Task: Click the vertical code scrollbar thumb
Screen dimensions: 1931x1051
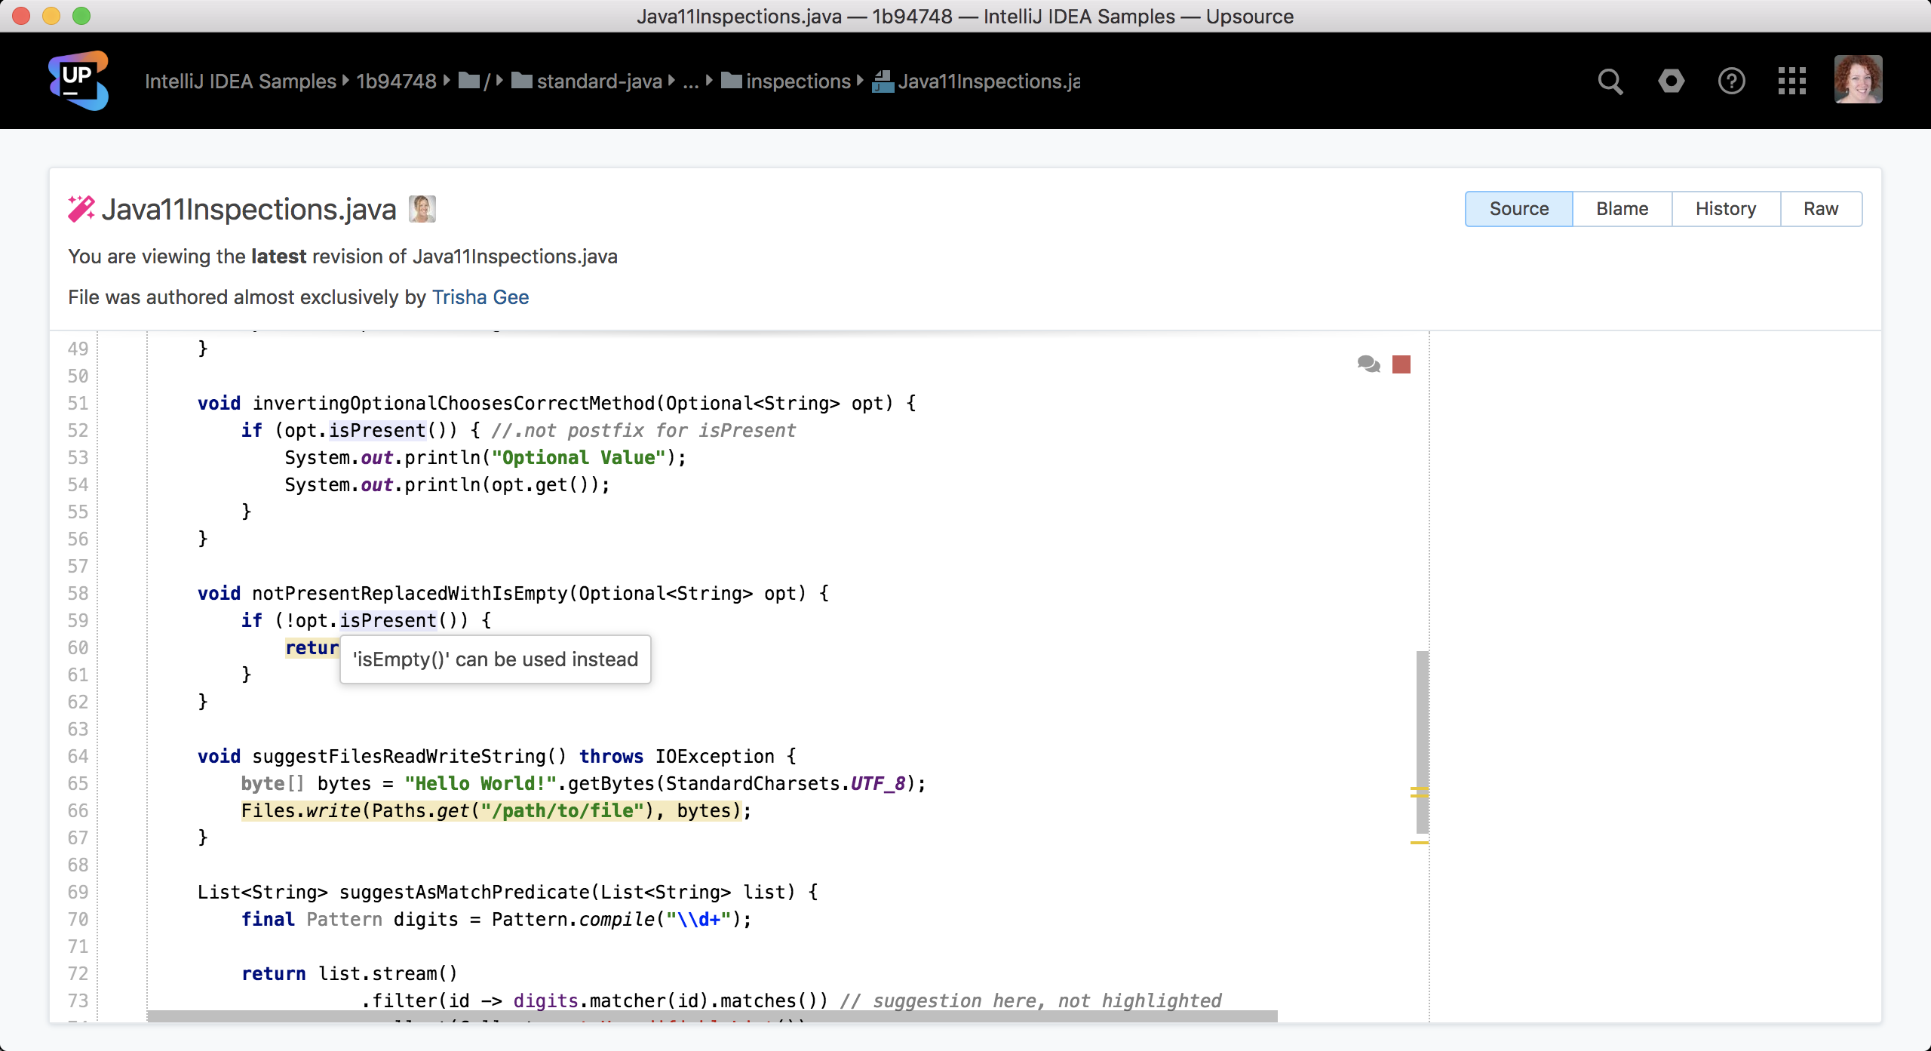Action: pyautogui.click(x=1422, y=742)
